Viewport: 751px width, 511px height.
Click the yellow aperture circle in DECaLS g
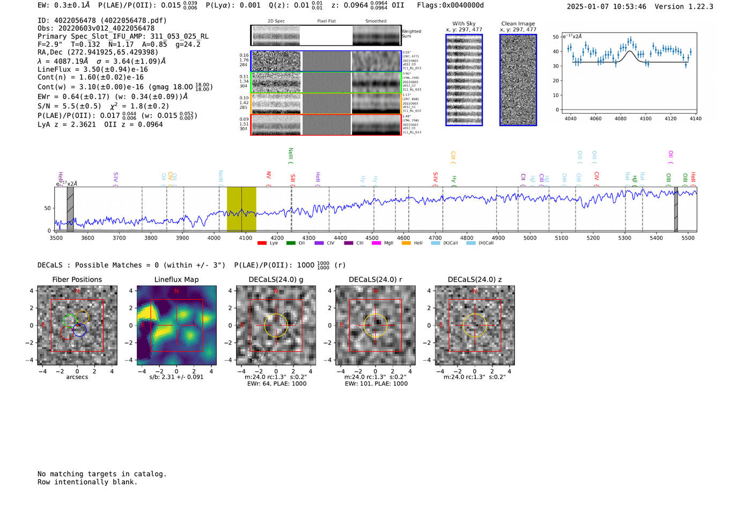tap(276, 325)
